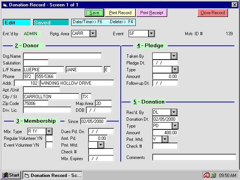
Task: Click the Donation Record taskbar button
Action: (52, 175)
